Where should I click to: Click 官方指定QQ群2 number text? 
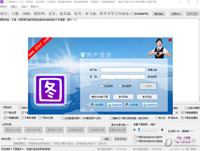[x=148, y=149]
